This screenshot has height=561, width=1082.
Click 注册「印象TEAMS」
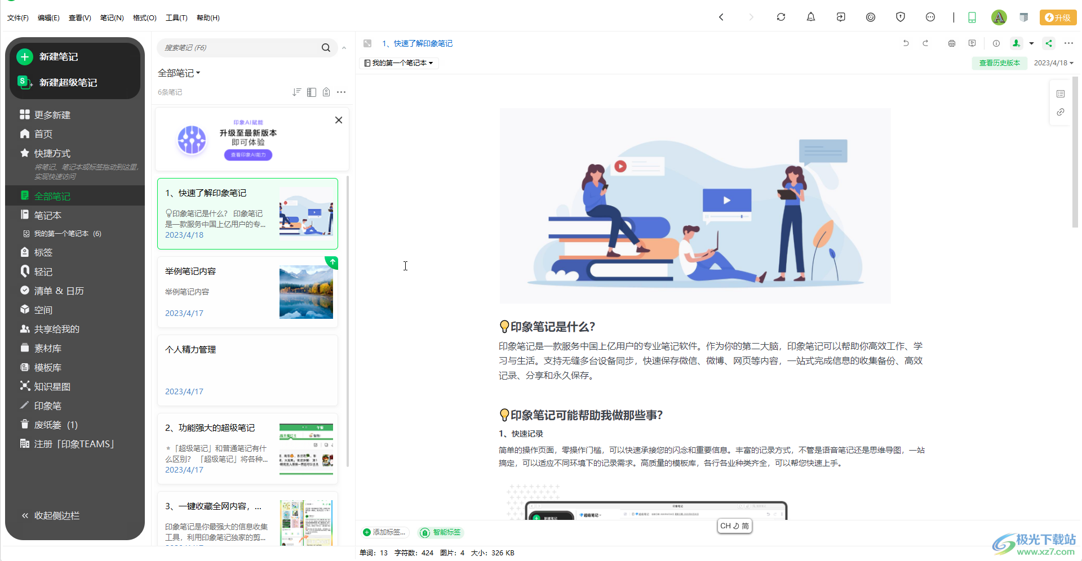74,444
